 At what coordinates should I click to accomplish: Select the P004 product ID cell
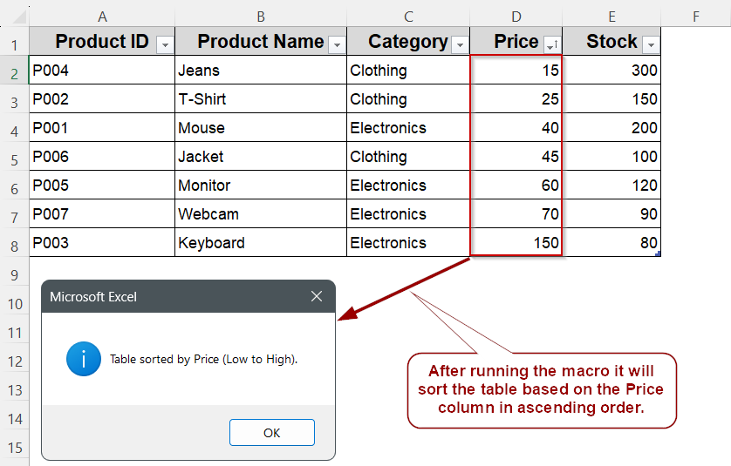[102, 71]
